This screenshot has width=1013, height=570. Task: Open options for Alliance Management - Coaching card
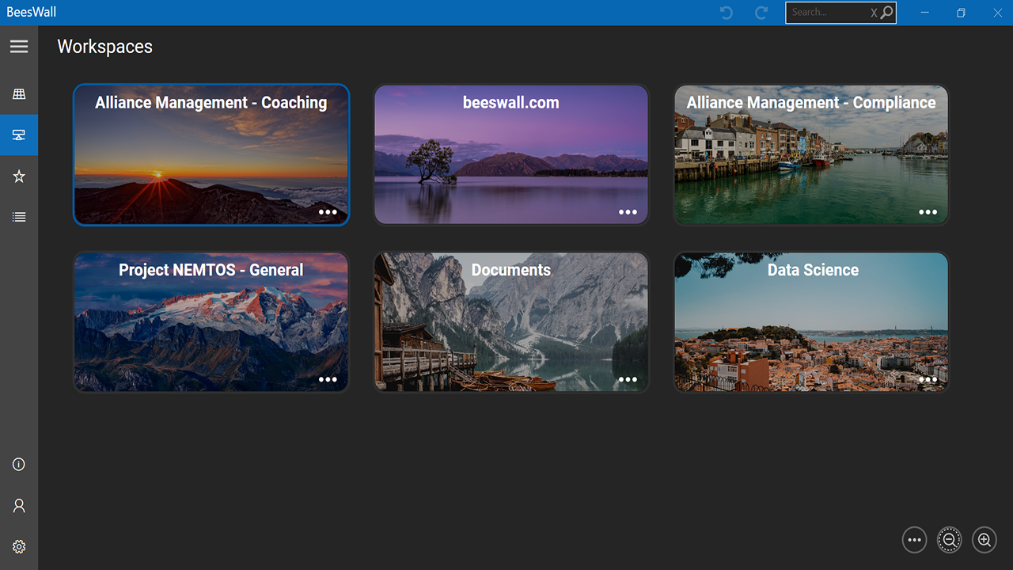[328, 212]
